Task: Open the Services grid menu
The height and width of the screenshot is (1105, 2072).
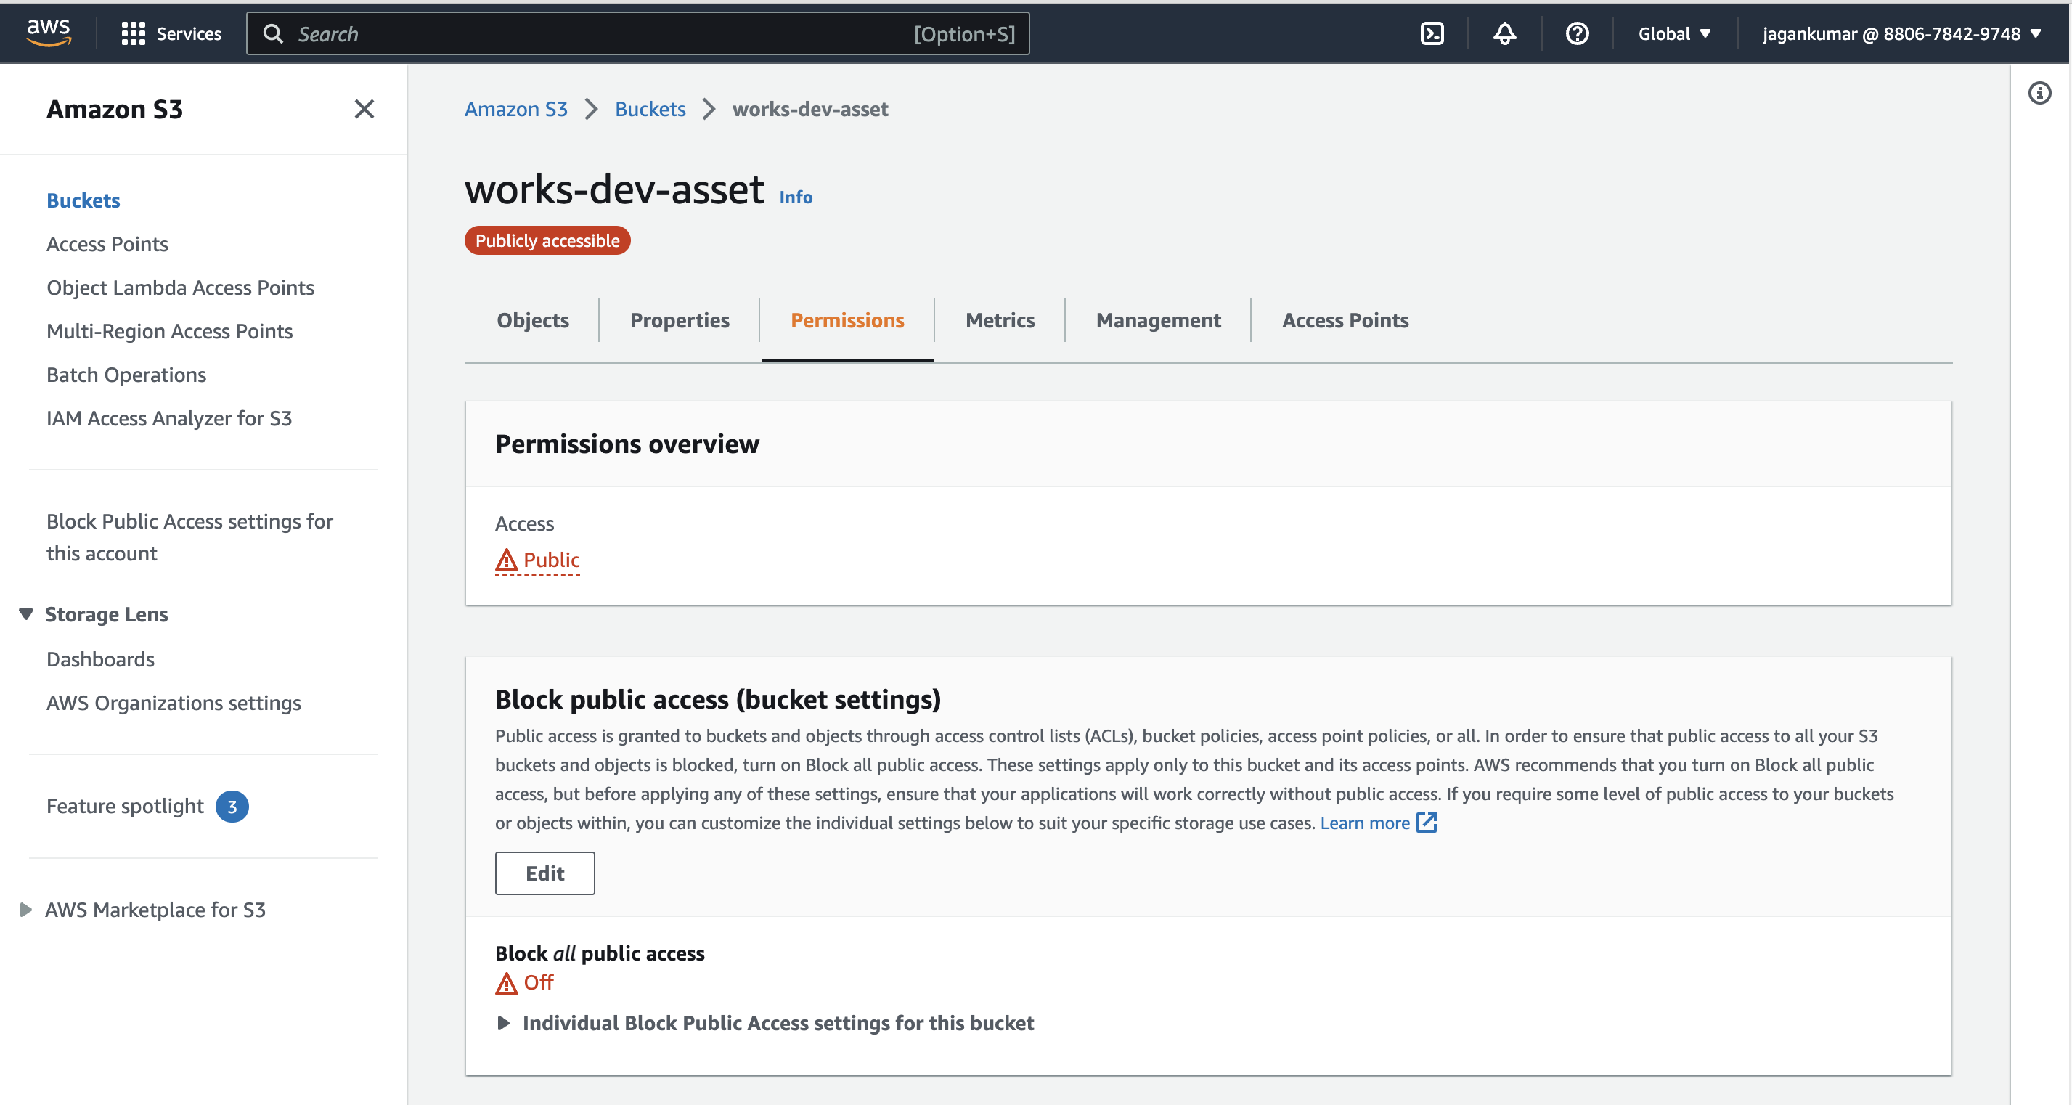Action: coord(171,33)
